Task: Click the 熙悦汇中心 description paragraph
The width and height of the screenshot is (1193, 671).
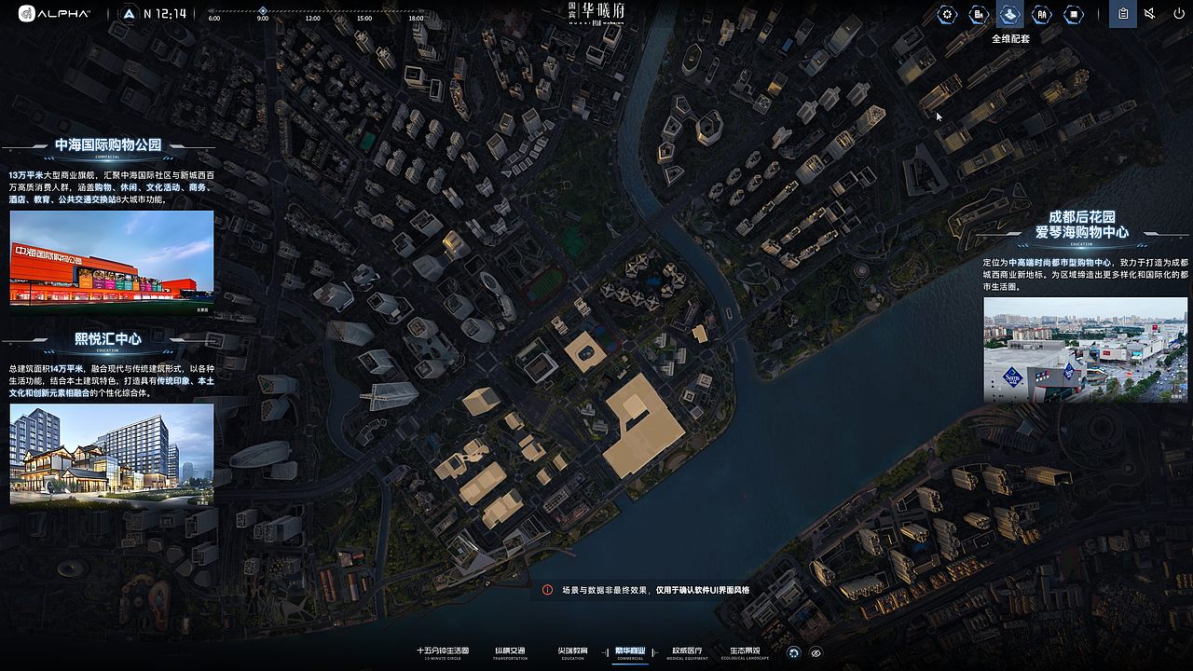Action: (x=112, y=381)
